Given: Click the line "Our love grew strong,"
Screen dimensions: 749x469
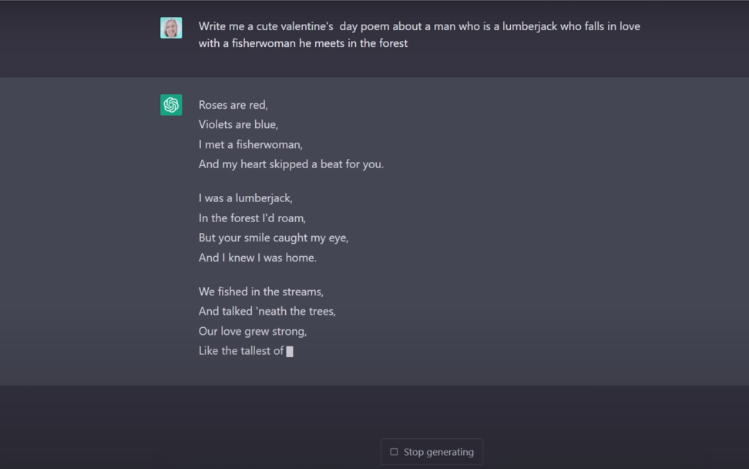Looking at the screenshot, I should [252, 331].
